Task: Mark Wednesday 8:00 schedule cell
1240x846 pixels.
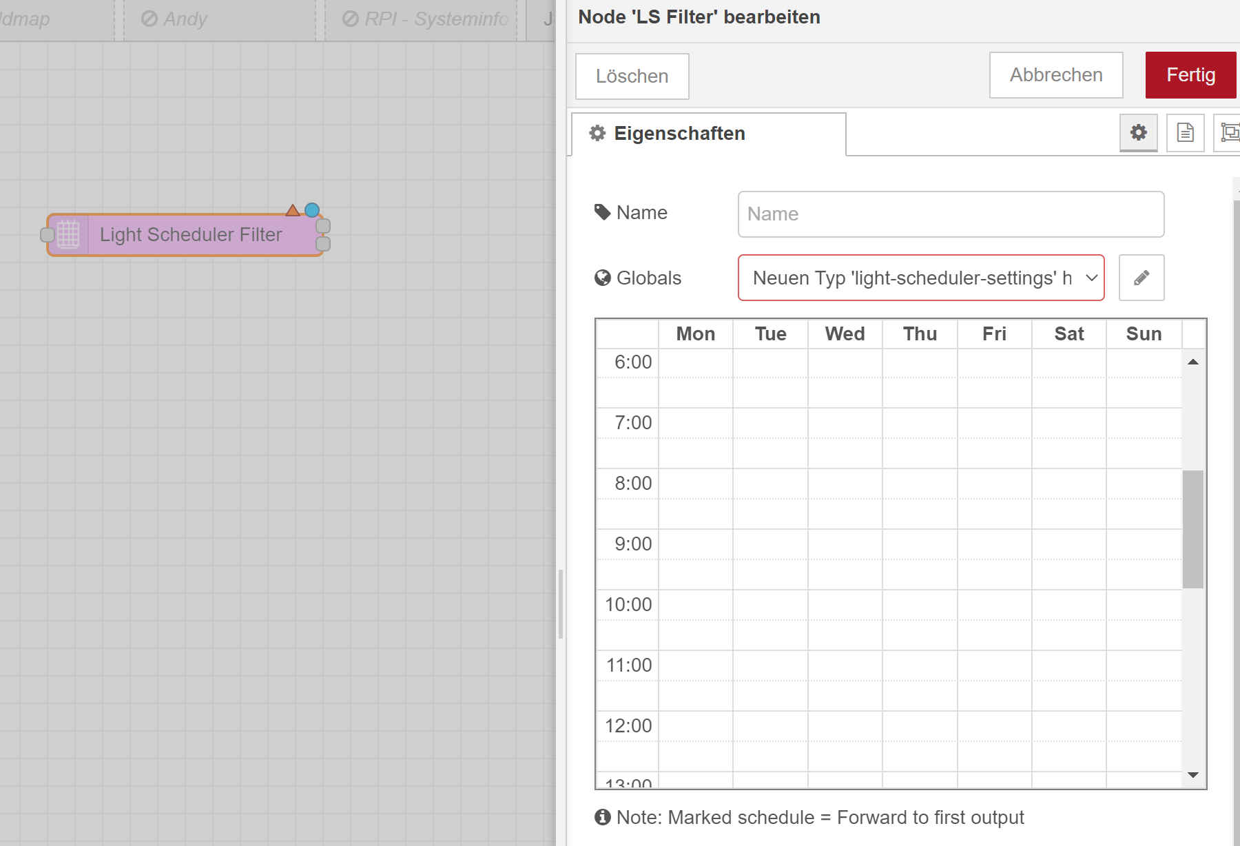Action: tap(845, 484)
